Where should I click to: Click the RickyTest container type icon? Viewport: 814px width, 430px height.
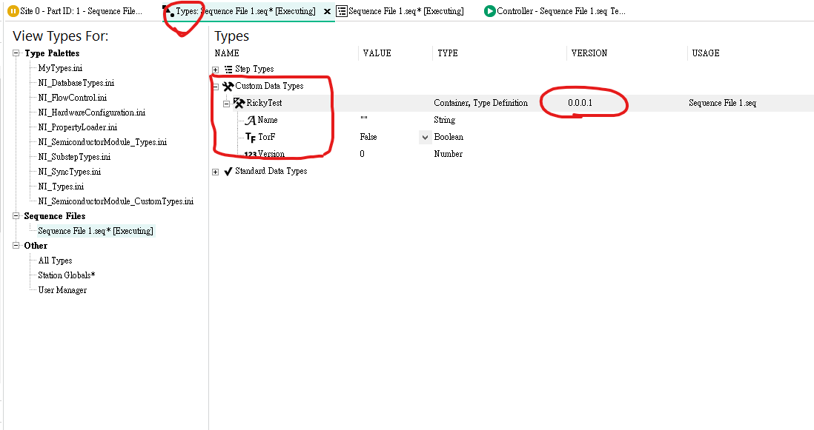coord(239,104)
